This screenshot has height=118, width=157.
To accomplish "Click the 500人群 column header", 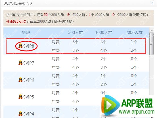I will [x=76, y=33].
